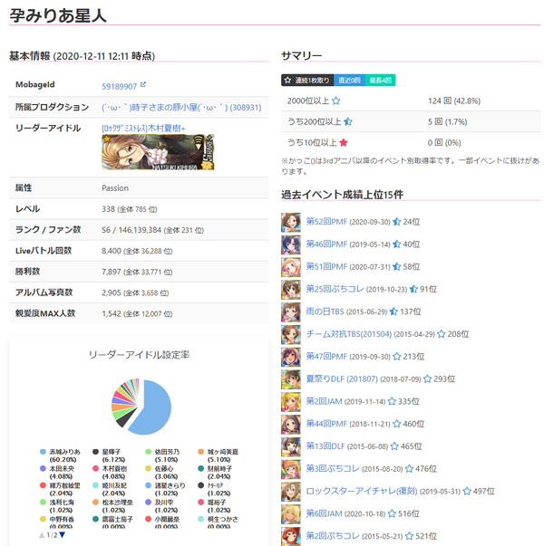The image size is (544, 546).
Task: Toggle 財前時子 (2.04%) legend entry
Action: 215,473
